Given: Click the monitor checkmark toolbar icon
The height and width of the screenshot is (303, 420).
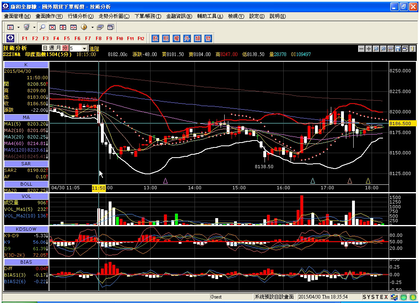Looking at the screenshot, I should click(x=26, y=27).
